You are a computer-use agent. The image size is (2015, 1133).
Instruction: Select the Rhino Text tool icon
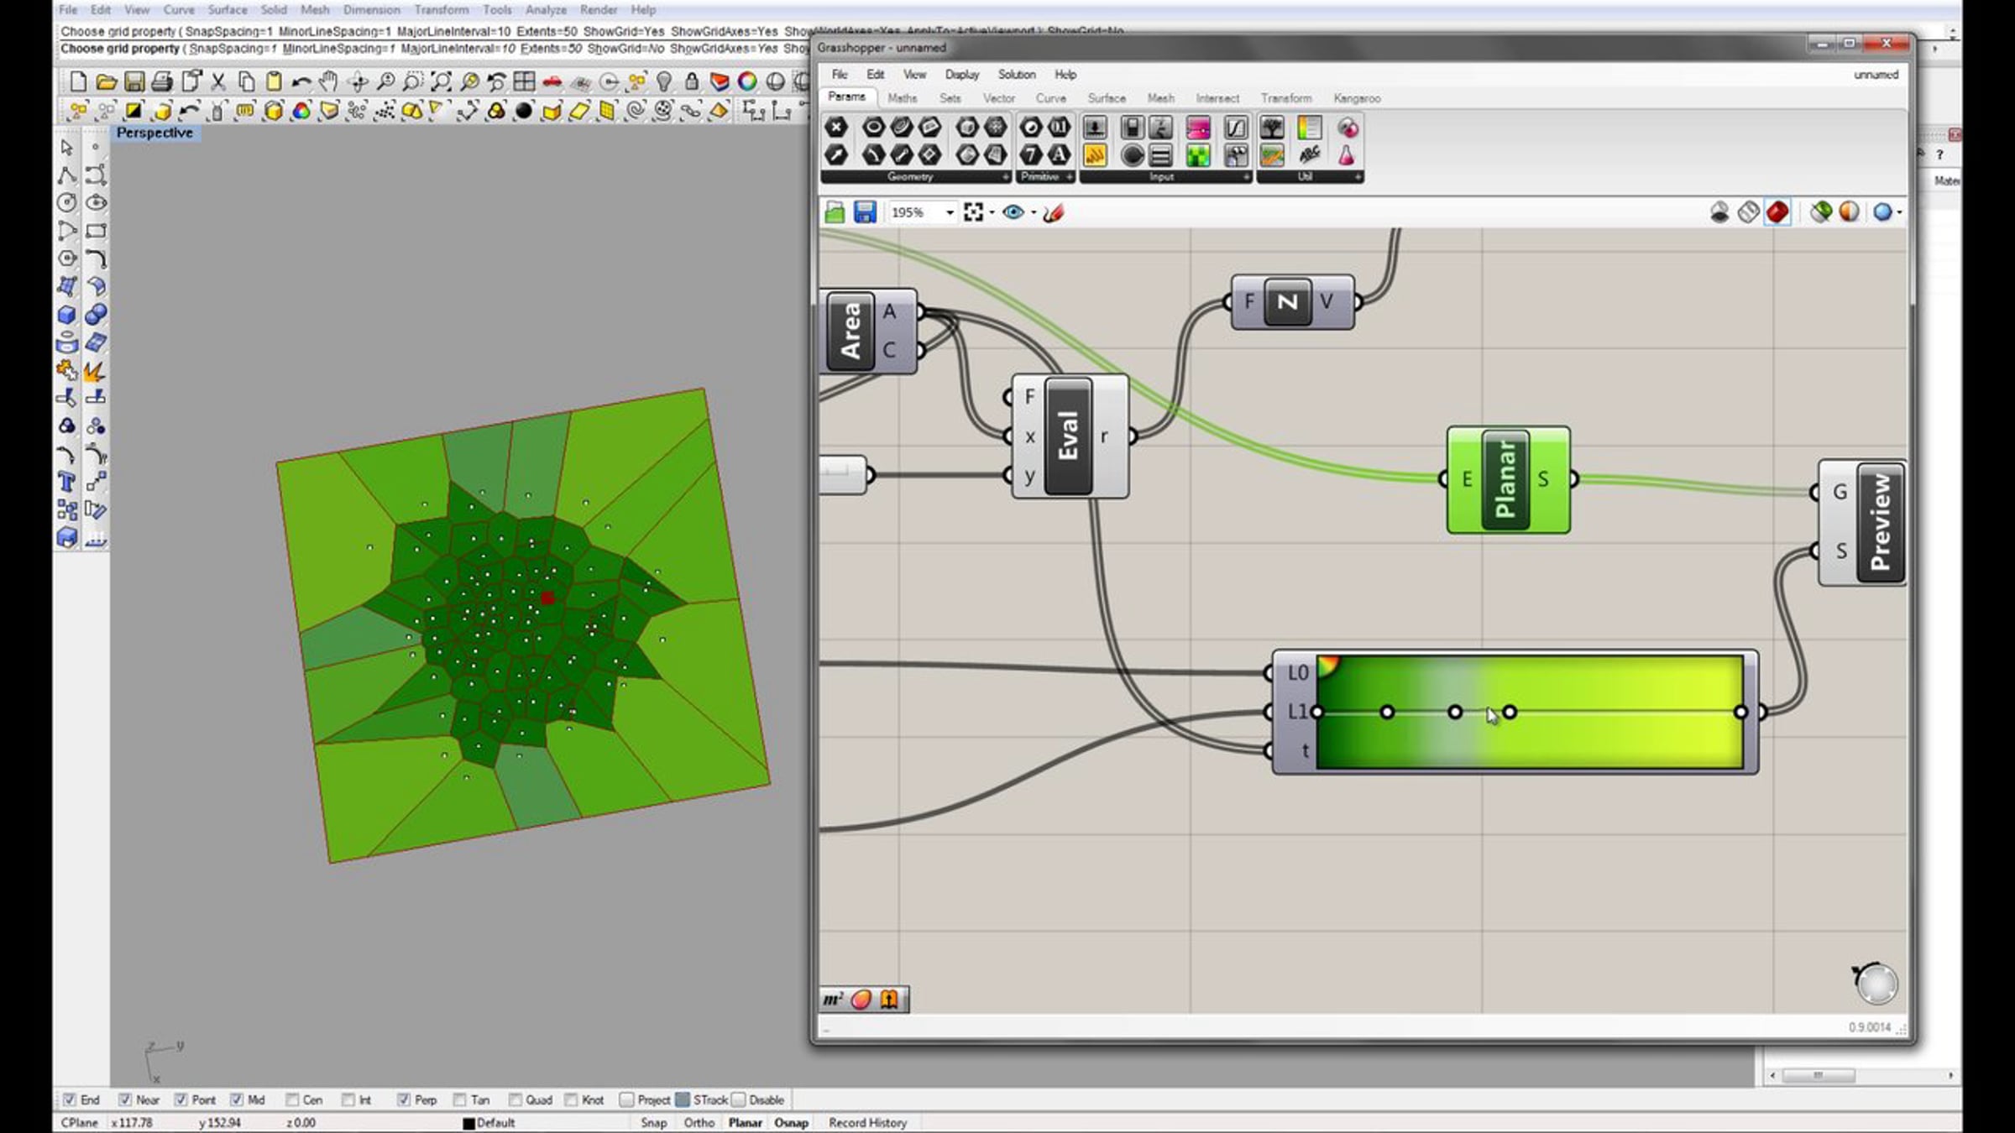[x=67, y=482]
